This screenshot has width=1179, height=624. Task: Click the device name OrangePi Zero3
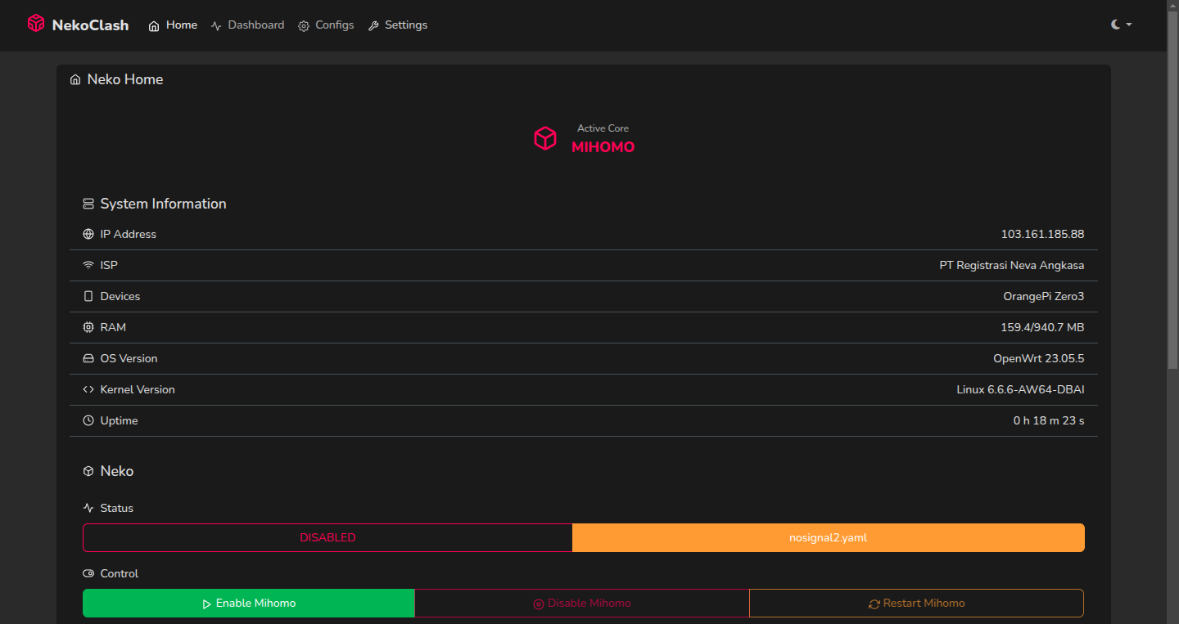(1044, 296)
